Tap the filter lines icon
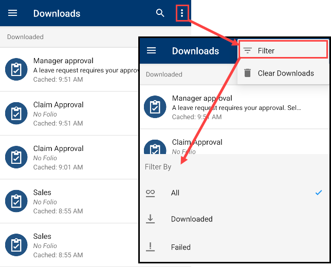331x267 pixels. coord(247,51)
